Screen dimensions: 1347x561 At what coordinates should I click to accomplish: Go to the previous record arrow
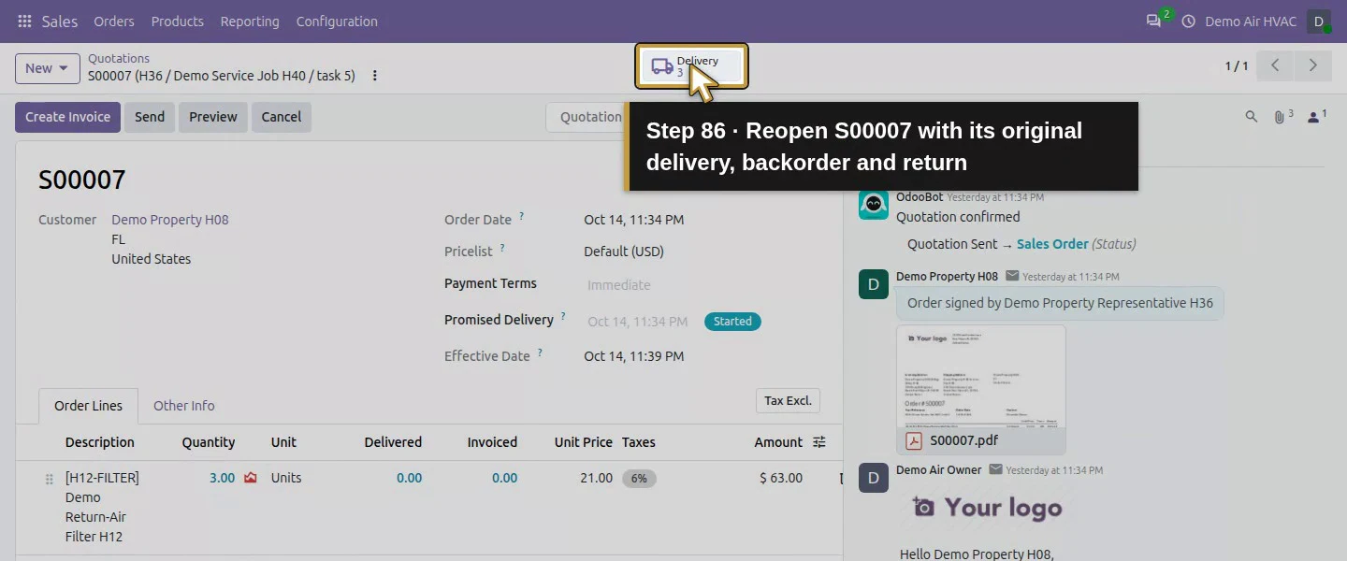click(x=1275, y=65)
